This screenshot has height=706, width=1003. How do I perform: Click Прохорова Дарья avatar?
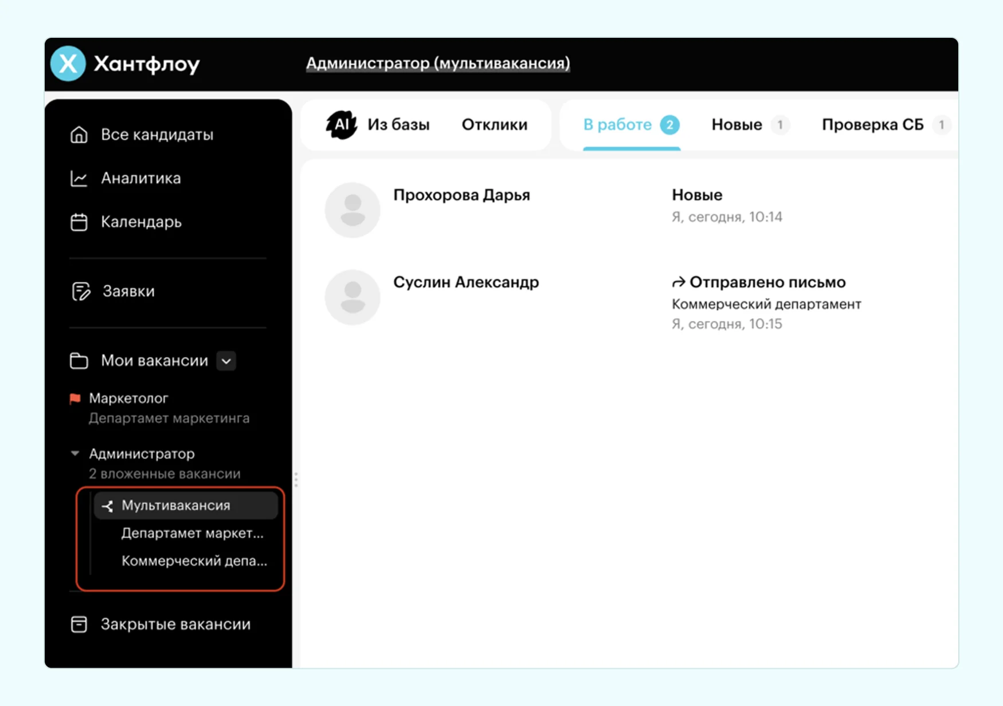pos(352,210)
